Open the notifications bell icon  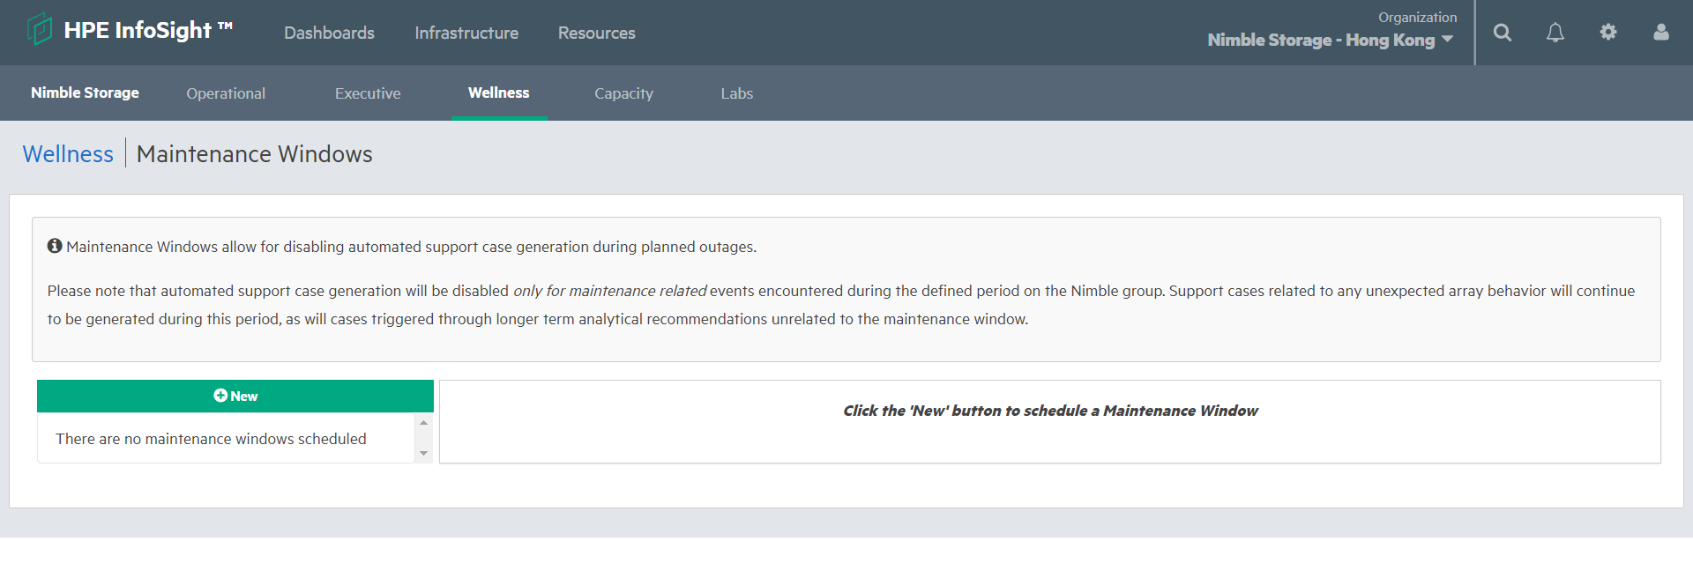1555,33
